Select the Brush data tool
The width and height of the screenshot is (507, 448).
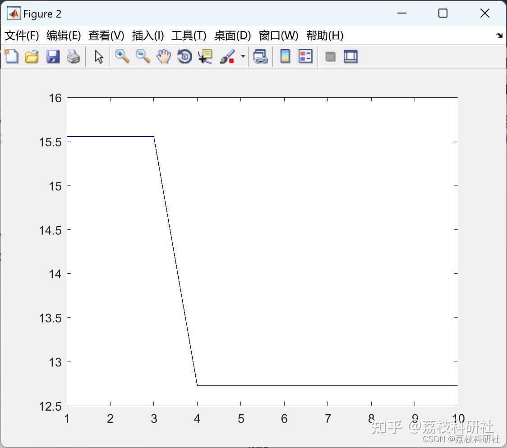227,56
